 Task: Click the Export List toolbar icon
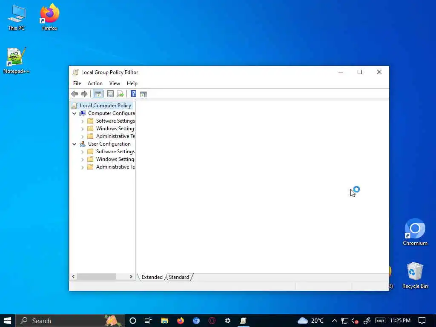120,94
